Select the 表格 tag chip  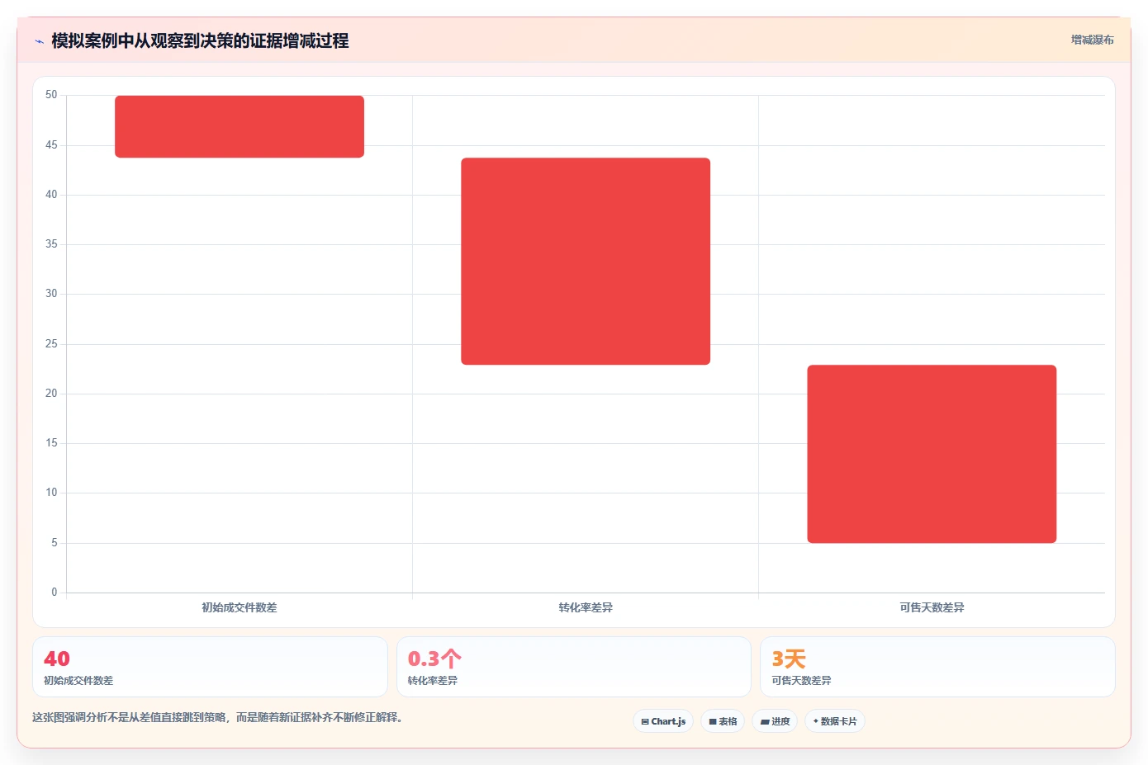[723, 721]
